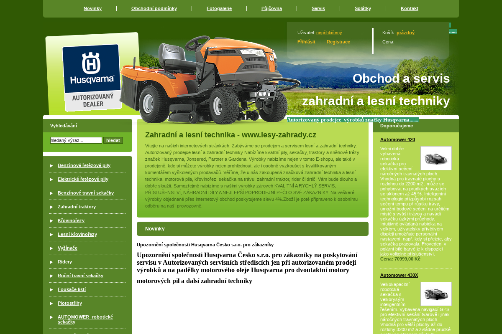The height and width of the screenshot is (334, 502).
Task: Open AUTOMOWER robotické sekačky category
Action: [85, 319]
